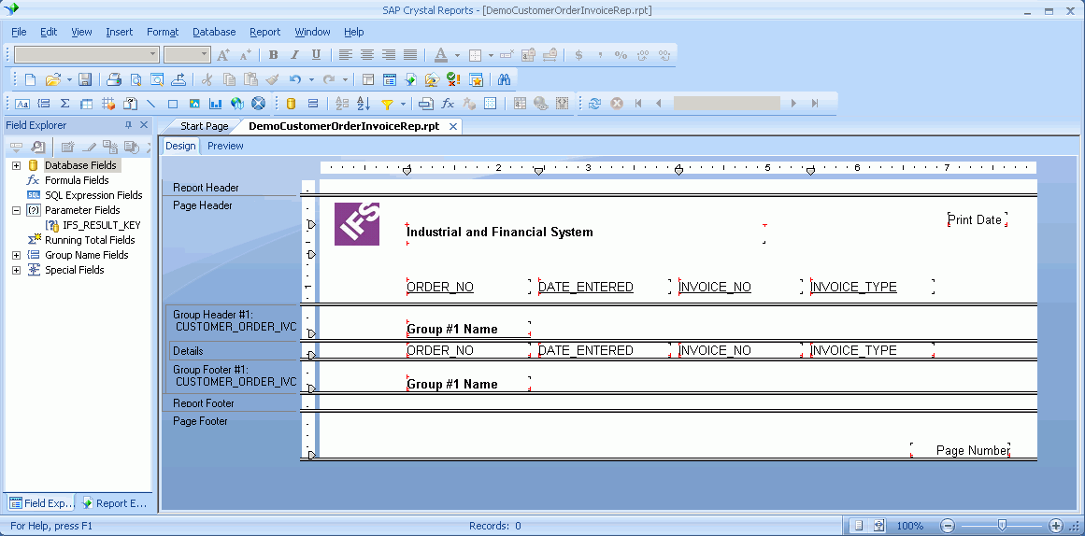This screenshot has height=536, width=1085.
Task: Click the New report icon
Action: click(31, 79)
